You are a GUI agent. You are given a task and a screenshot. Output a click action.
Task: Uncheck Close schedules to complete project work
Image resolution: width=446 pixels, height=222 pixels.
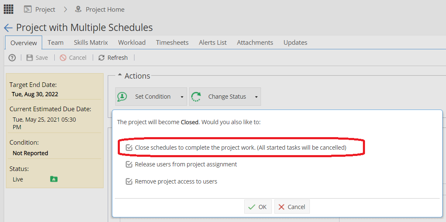pos(129,148)
